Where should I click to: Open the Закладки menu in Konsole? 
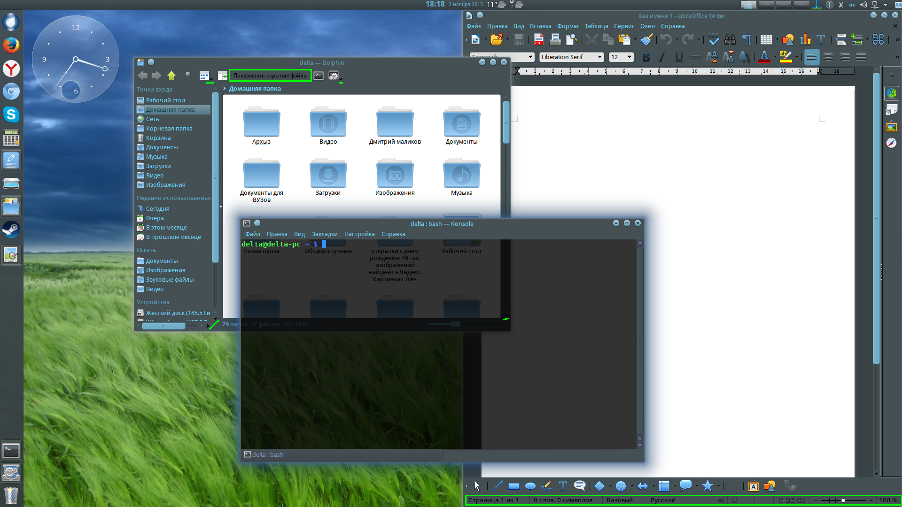coord(325,234)
